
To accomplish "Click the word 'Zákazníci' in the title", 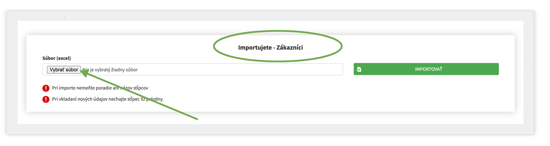I will click(x=290, y=47).
